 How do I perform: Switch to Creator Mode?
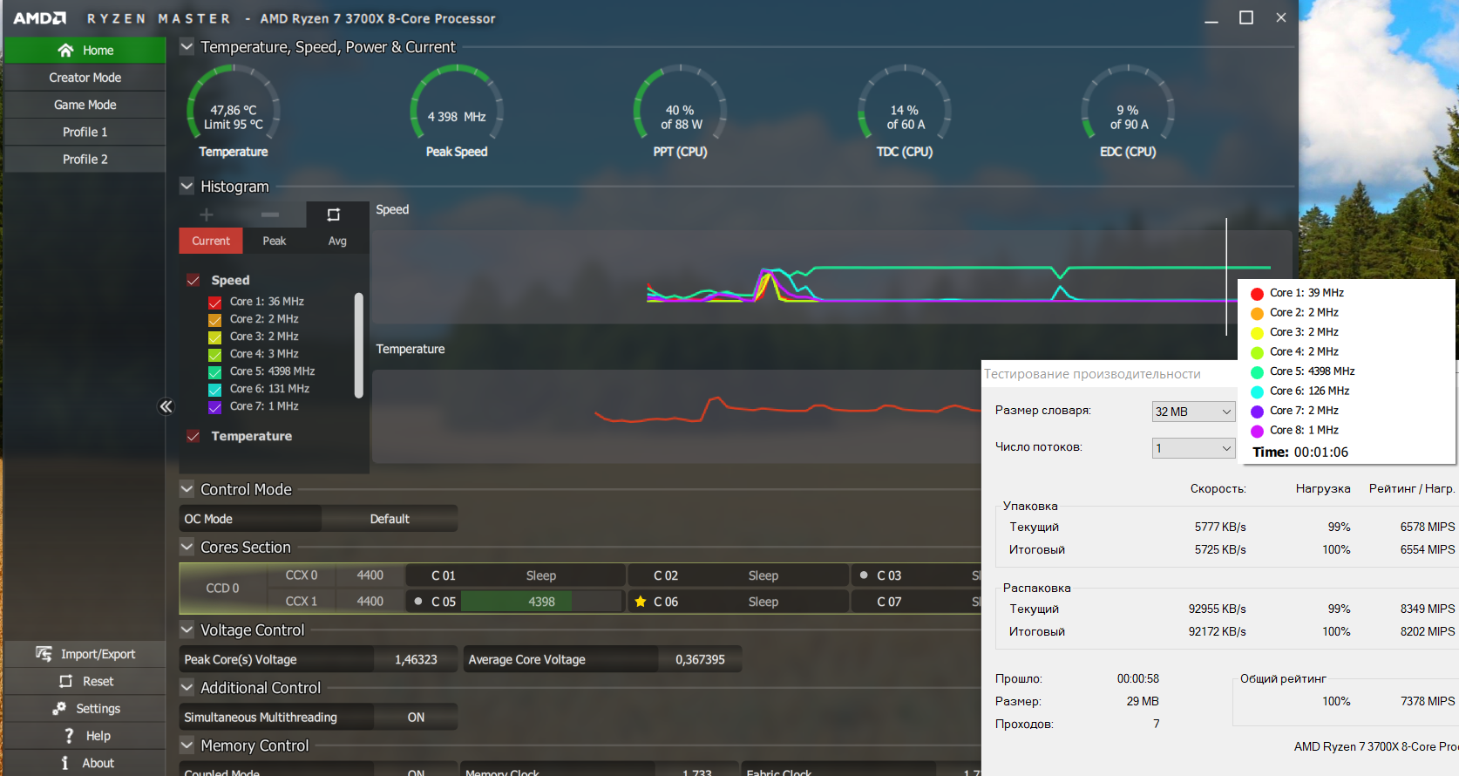[85, 78]
